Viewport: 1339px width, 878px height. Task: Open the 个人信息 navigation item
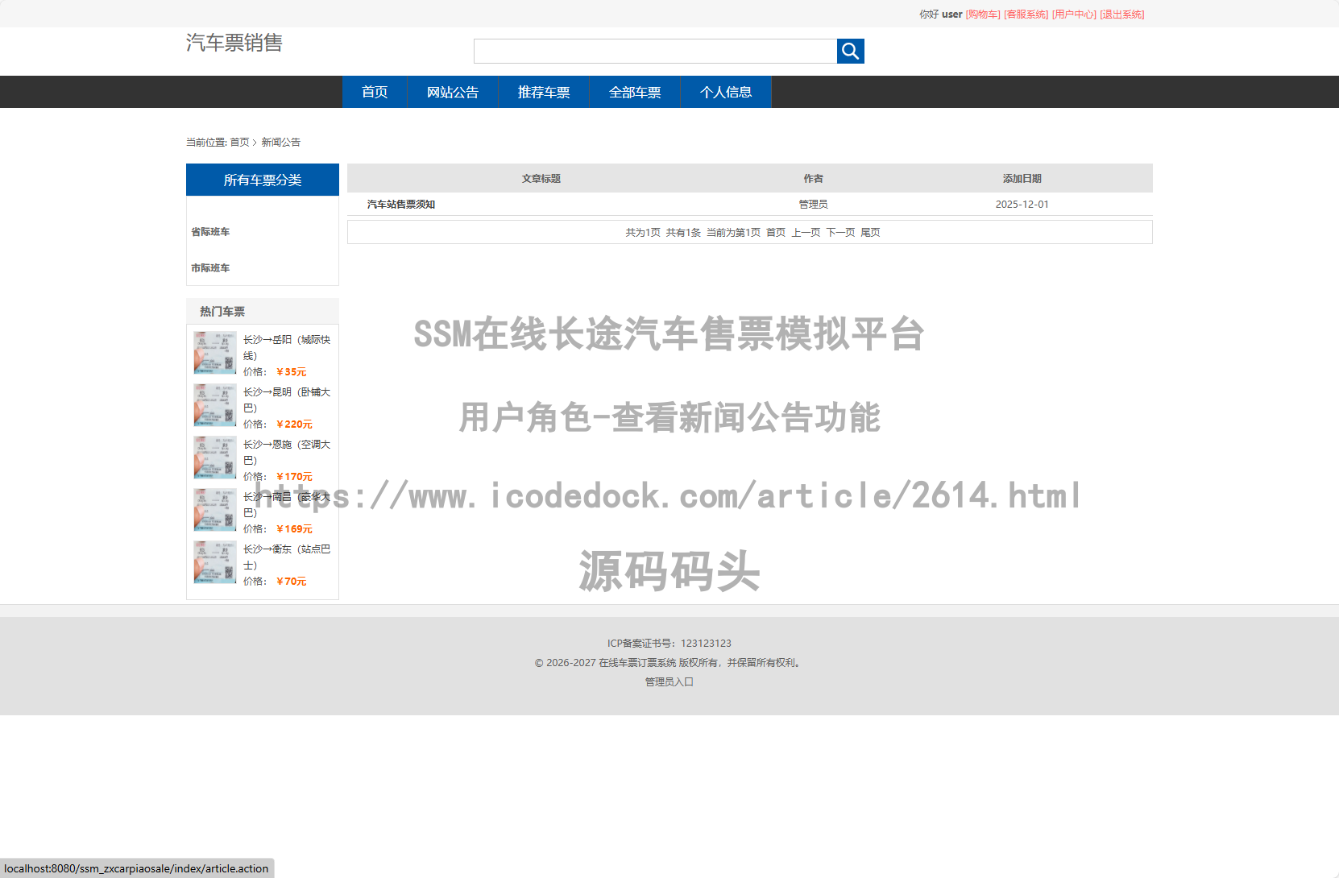coord(725,93)
